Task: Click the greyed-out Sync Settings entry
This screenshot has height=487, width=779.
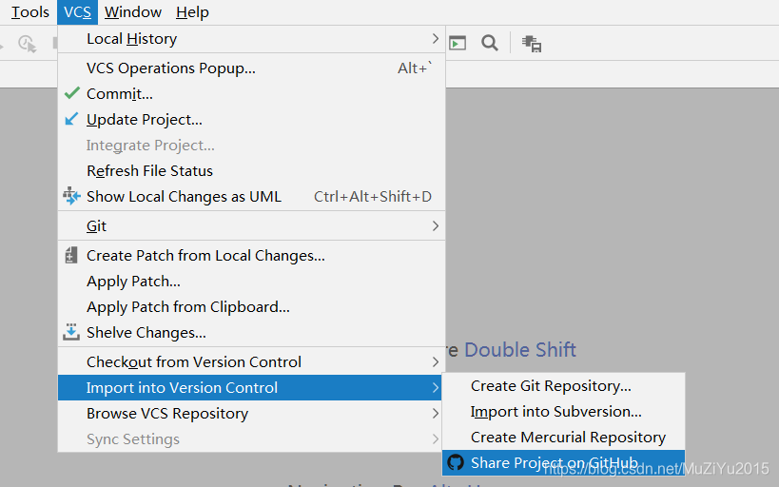Action: pyautogui.click(x=250, y=439)
